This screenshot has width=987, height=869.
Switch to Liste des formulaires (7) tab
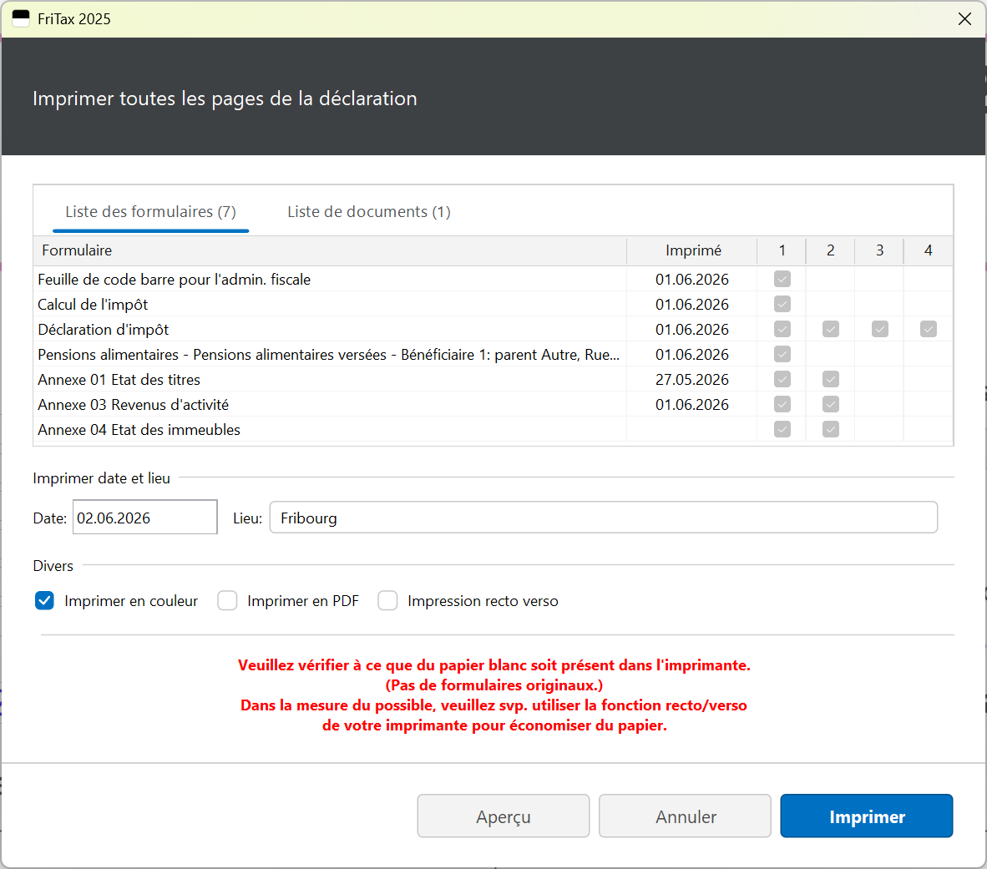click(151, 212)
